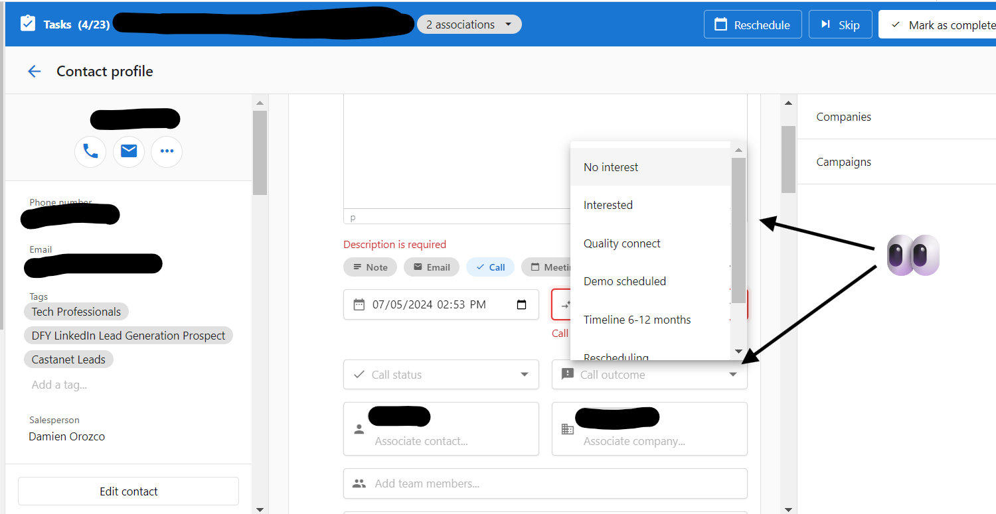The height and width of the screenshot is (514, 996).
Task: Click the Edit contact button
Action: coord(128,491)
